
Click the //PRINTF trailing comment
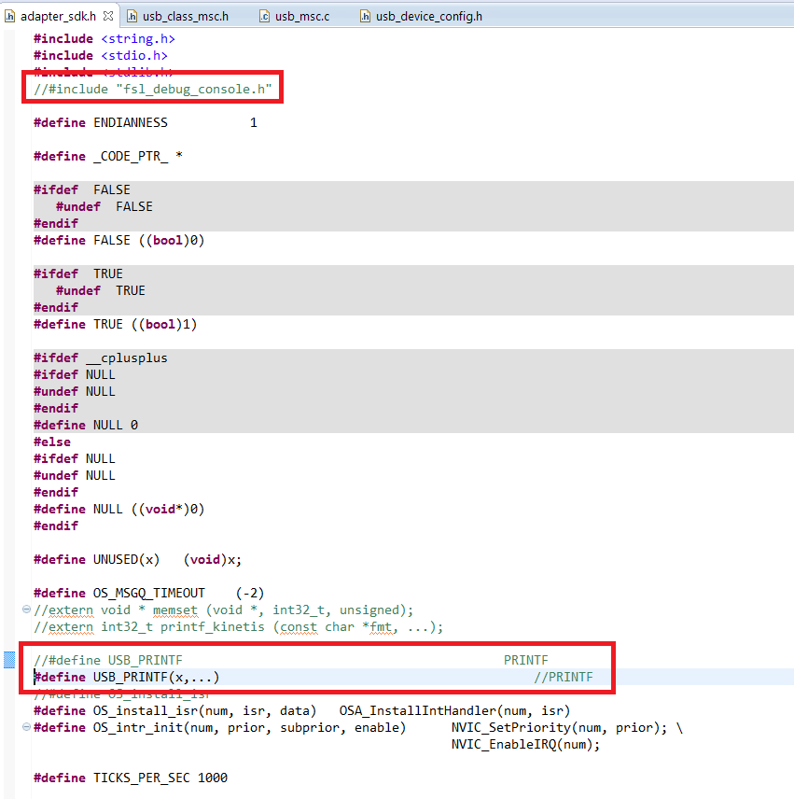(x=564, y=678)
